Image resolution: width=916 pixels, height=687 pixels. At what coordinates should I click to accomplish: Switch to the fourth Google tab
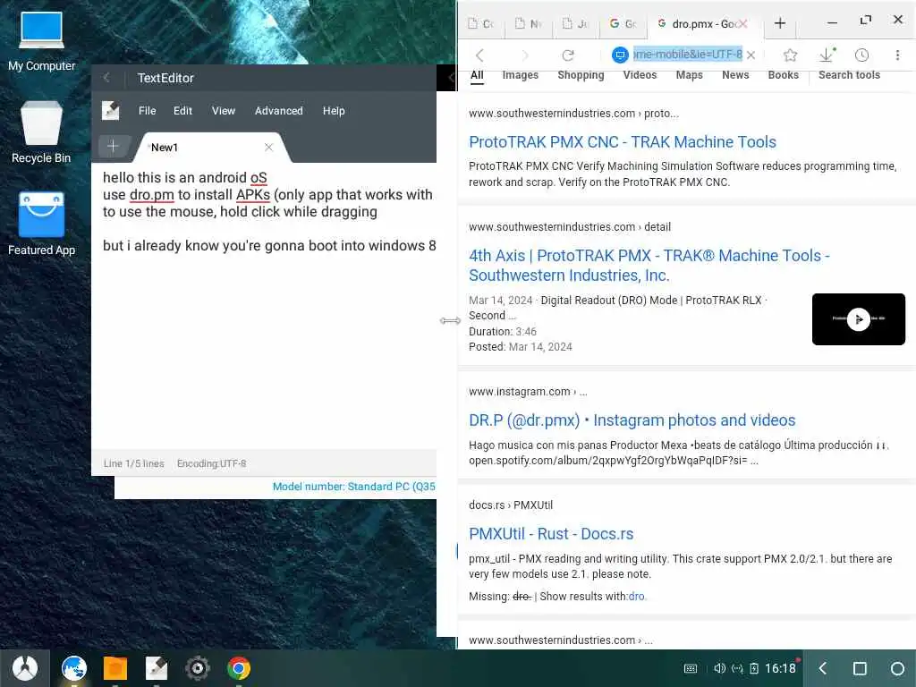coord(623,24)
